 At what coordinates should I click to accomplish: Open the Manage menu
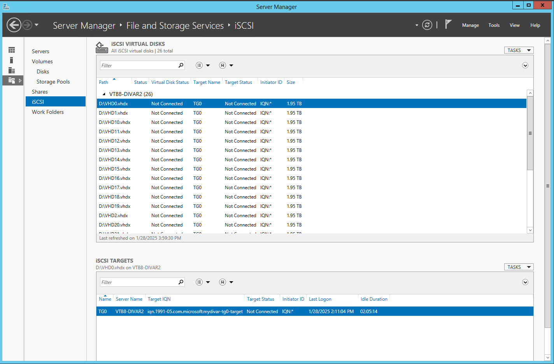coord(470,25)
